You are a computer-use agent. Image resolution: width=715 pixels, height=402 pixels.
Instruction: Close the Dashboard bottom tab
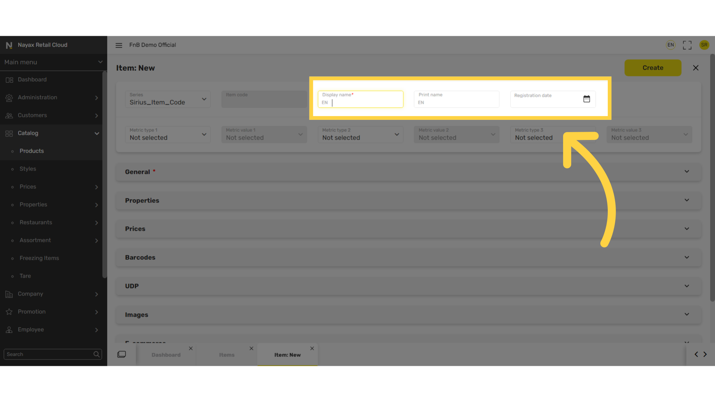[191, 348]
